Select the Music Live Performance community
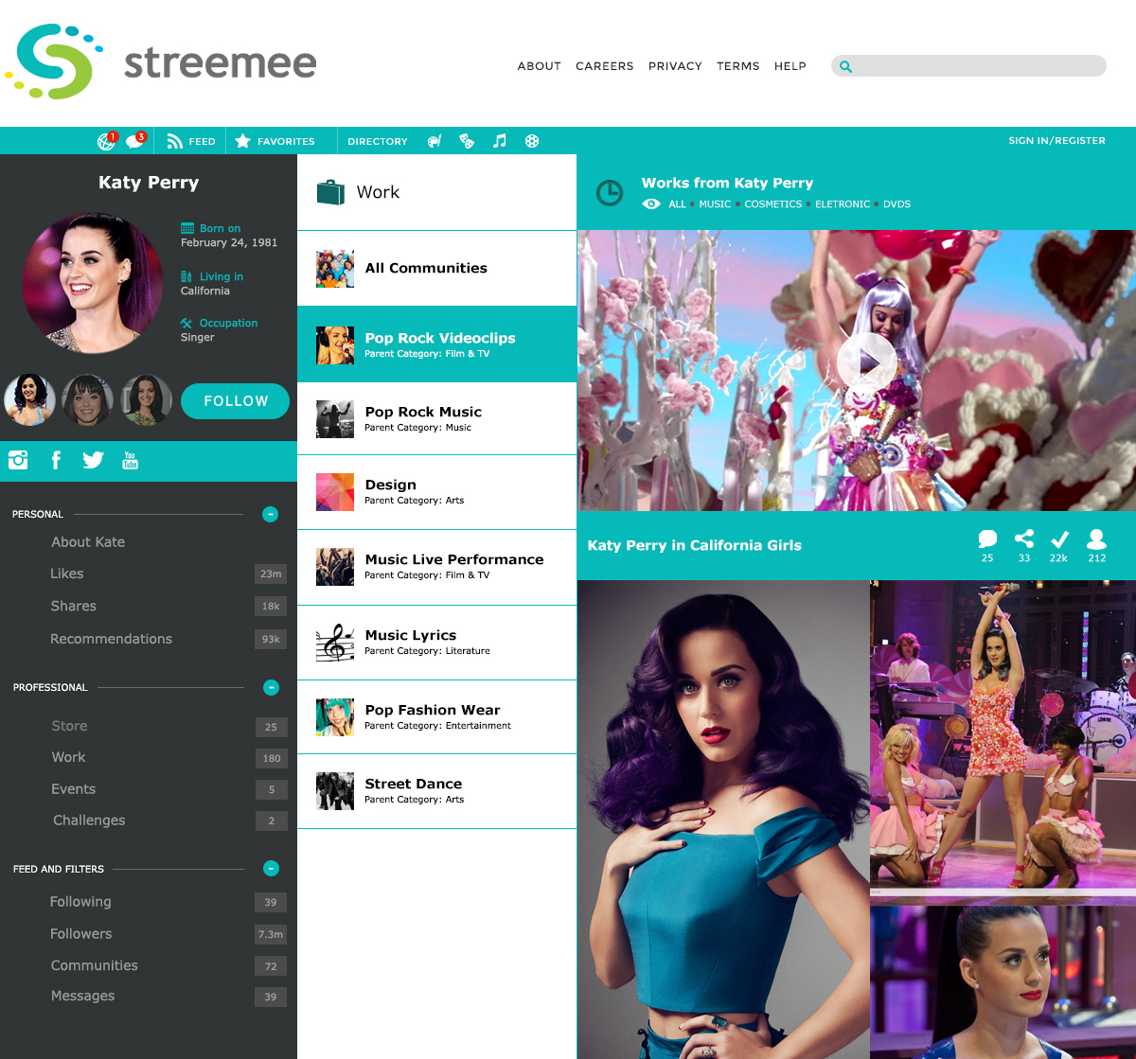The image size is (1136, 1059). click(436, 567)
